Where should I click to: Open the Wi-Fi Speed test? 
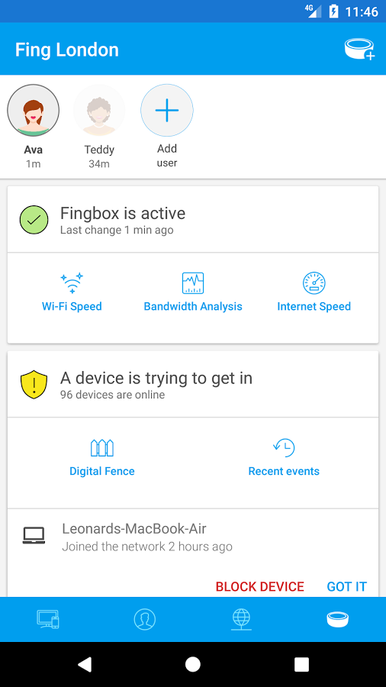[x=72, y=292]
